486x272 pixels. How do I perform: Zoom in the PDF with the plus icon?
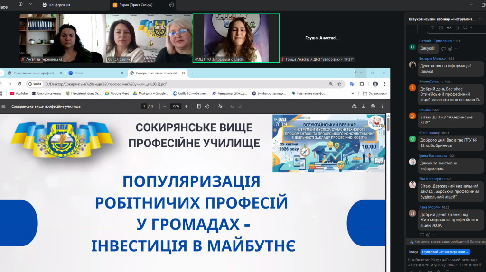pyautogui.click(x=187, y=106)
